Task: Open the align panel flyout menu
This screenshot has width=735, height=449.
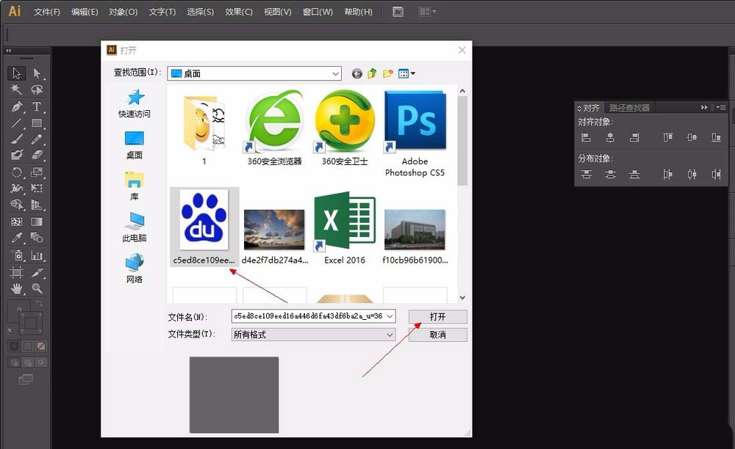Action: point(720,107)
